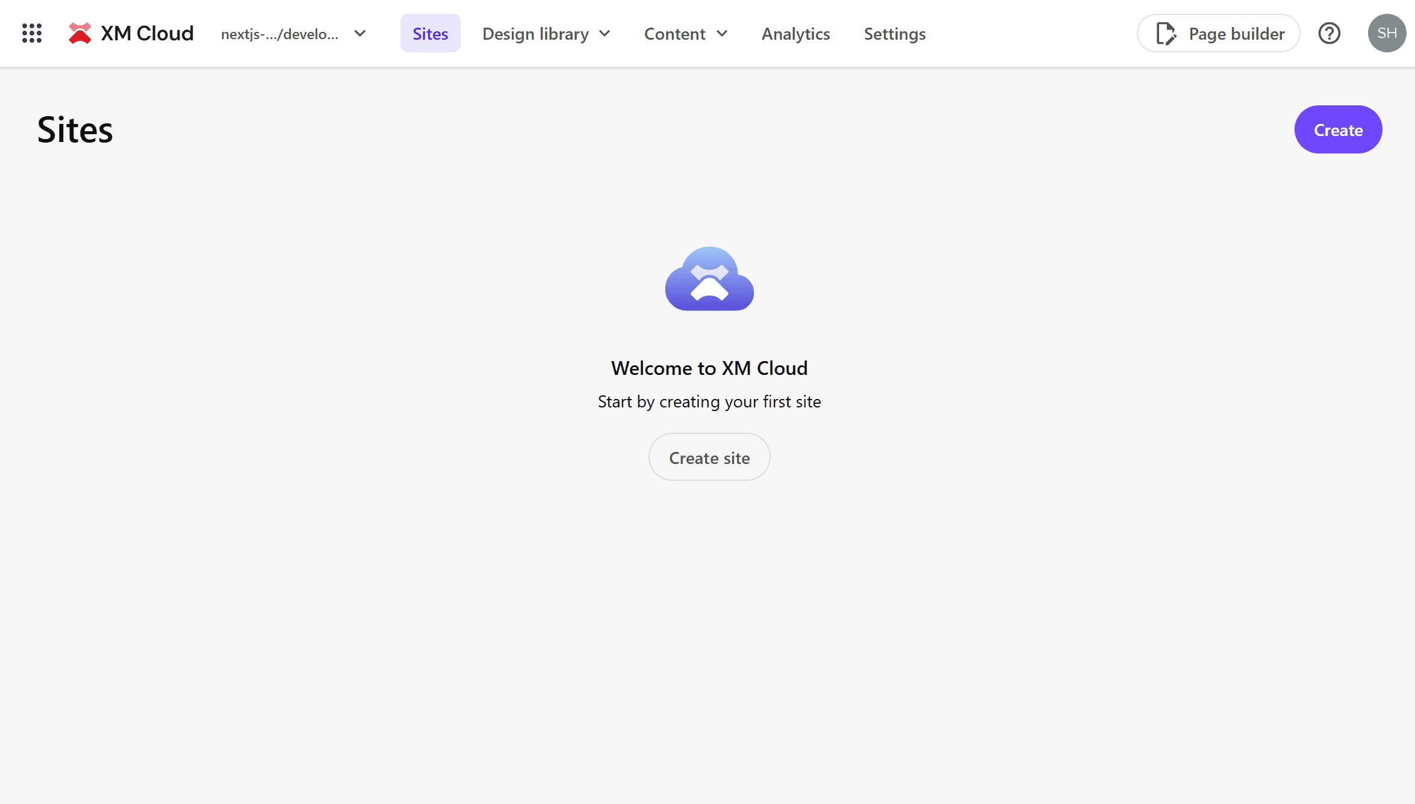The width and height of the screenshot is (1415, 804).
Task: Open the Design library menu
Action: tap(535, 34)
